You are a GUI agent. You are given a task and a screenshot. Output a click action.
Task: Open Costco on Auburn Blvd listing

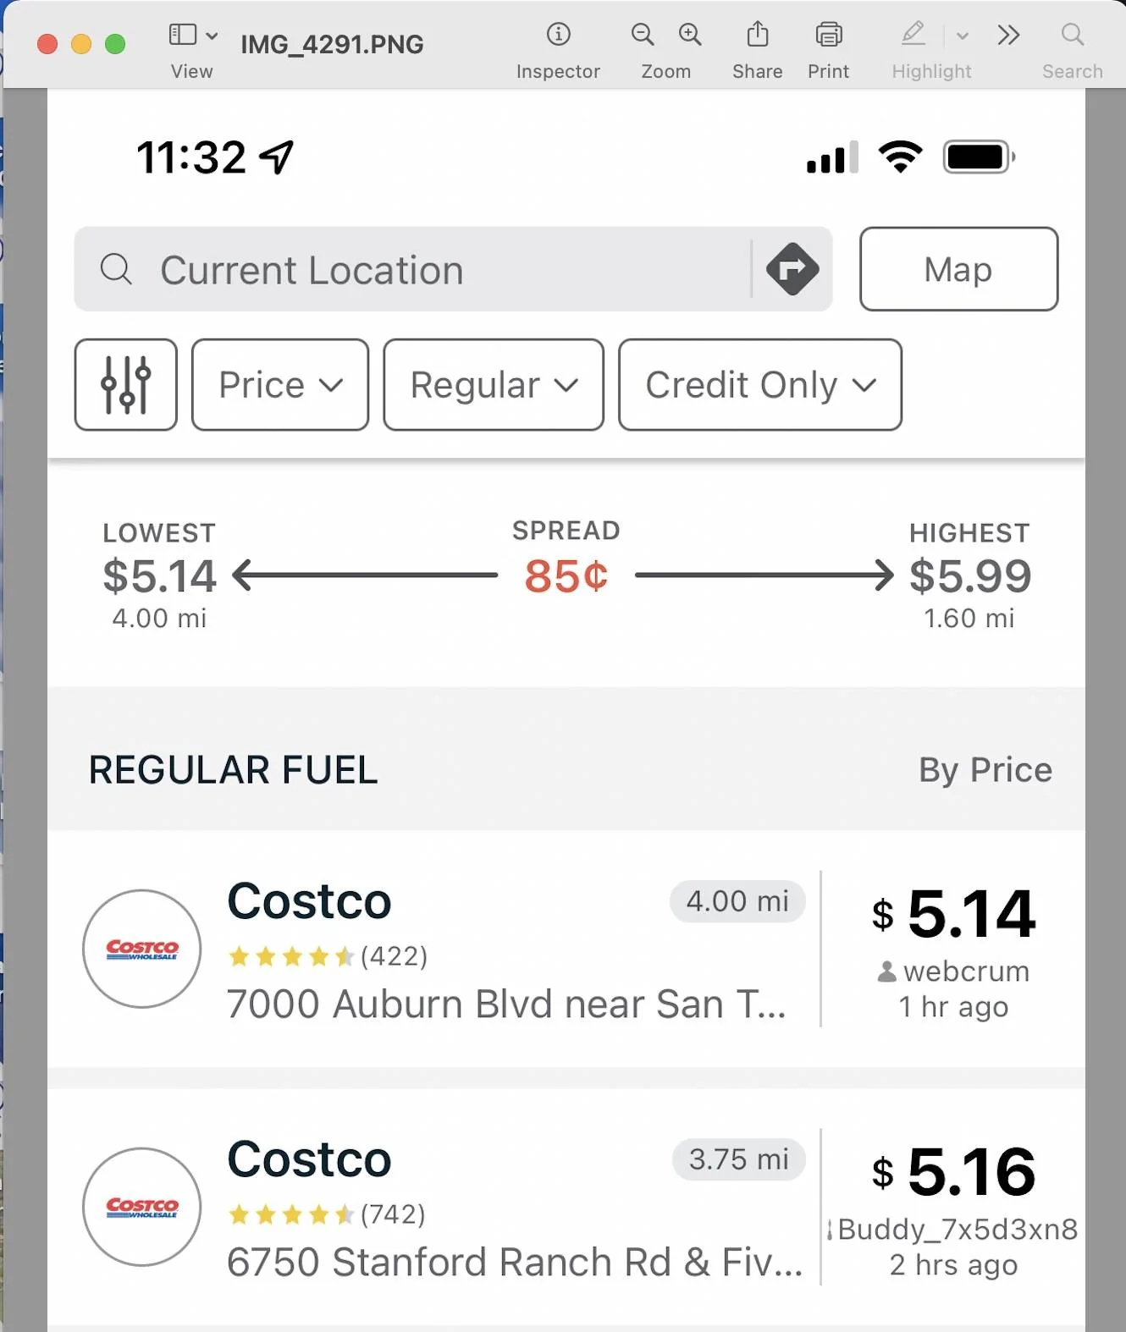click(x=566, y=949)
